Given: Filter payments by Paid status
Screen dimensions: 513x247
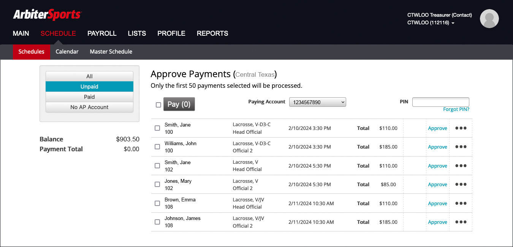Looking at the screenshot, I should click(x=89, y=97).
